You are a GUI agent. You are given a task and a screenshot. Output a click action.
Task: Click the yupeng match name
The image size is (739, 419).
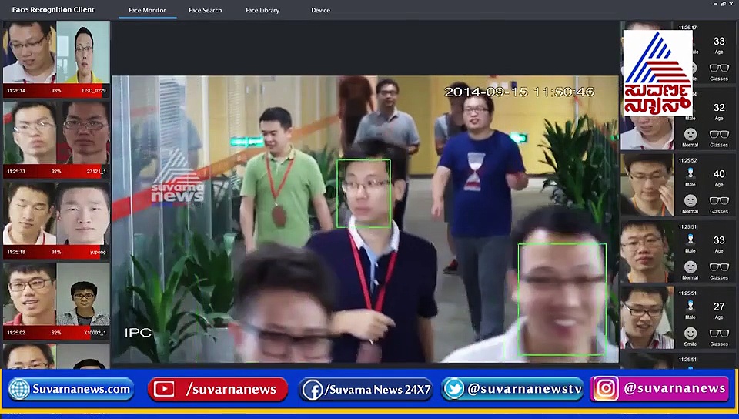coord(98,252)
